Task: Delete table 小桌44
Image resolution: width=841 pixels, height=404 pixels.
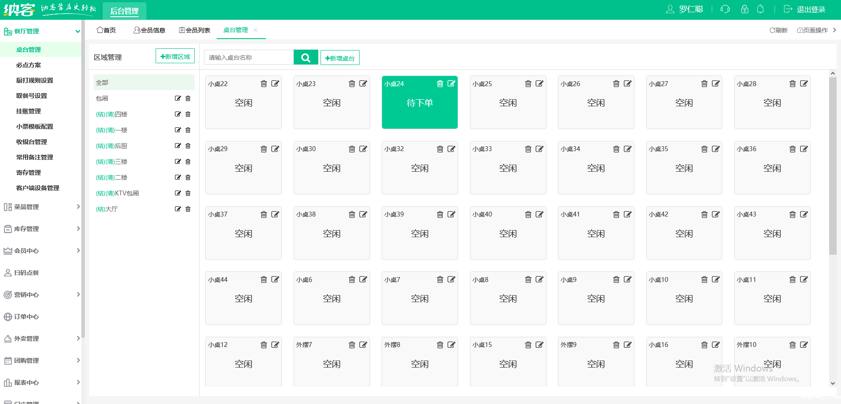Action: [264, 280]
